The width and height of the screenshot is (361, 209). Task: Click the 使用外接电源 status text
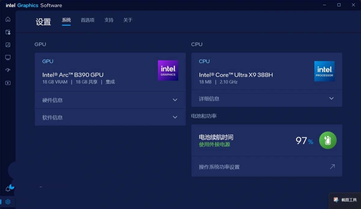tap(214, 144)
